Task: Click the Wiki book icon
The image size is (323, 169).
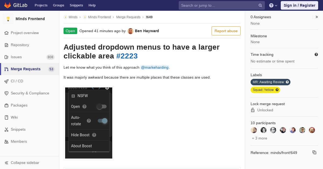Action: click(x=6, y=117)
